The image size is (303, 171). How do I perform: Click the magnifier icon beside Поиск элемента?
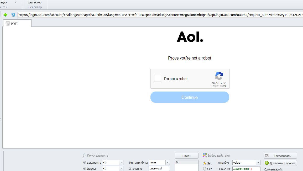point(85,155)
